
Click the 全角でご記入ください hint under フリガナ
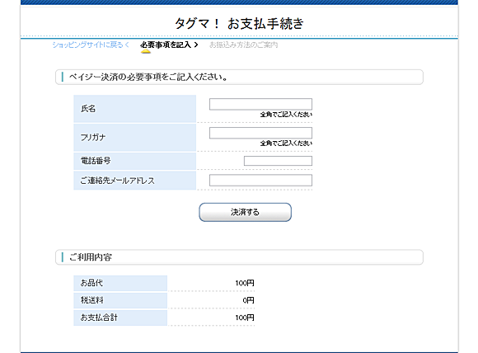point(286,143)
